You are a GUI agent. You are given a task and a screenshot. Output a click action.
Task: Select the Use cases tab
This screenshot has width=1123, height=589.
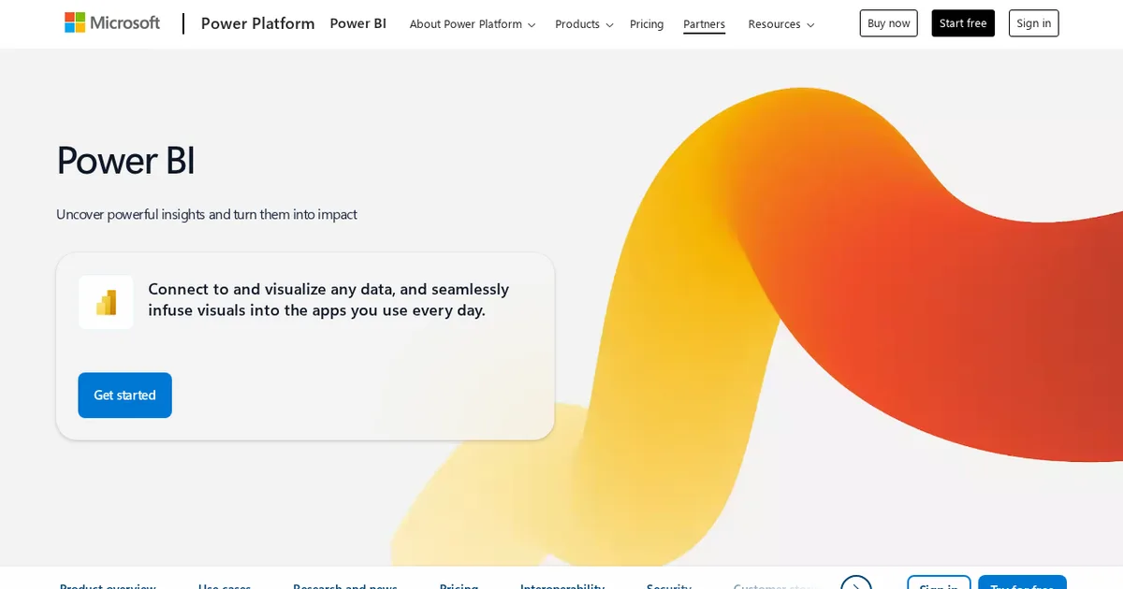pyautogui.click(x=225, y=585)
